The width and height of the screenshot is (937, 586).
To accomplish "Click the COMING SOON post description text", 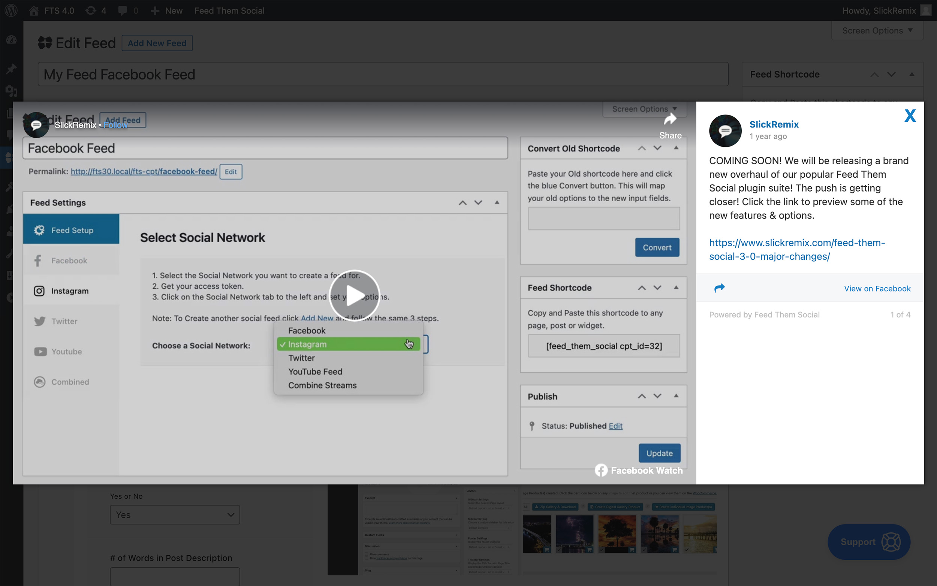I will click(x=809, y=188).
